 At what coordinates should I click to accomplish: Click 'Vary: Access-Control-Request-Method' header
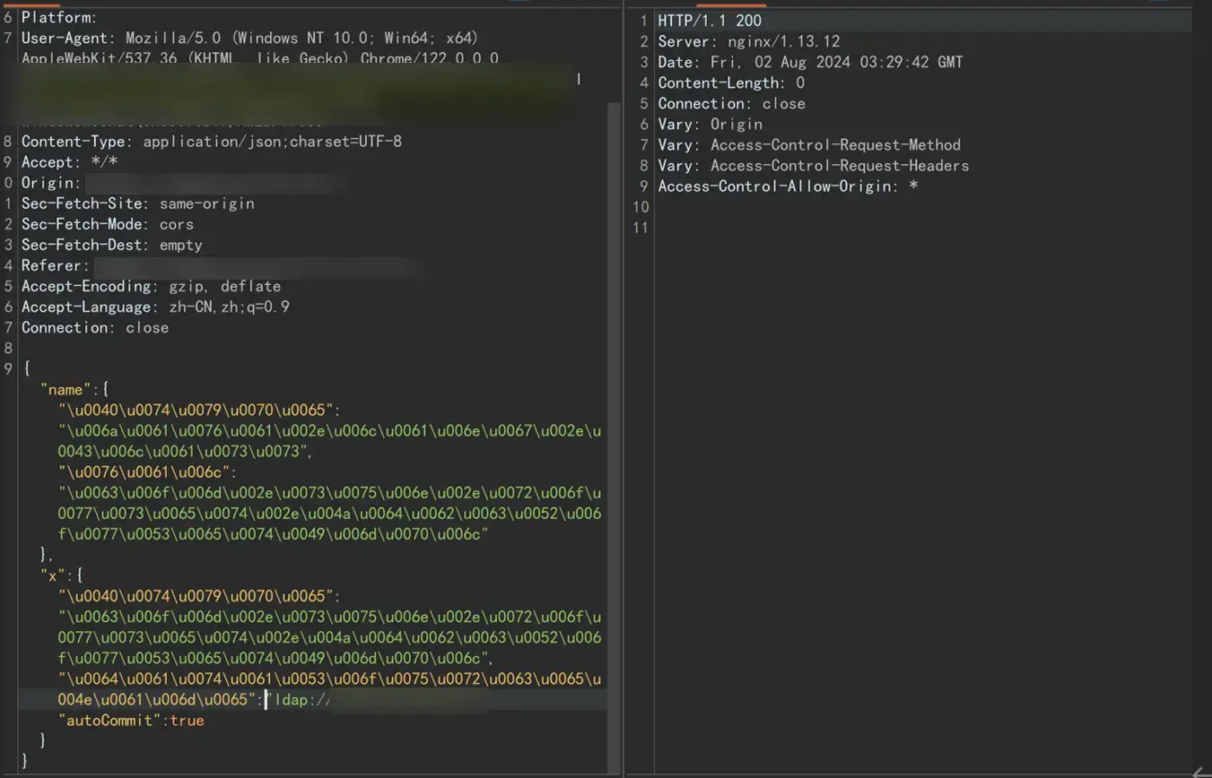tap(809, 144)
